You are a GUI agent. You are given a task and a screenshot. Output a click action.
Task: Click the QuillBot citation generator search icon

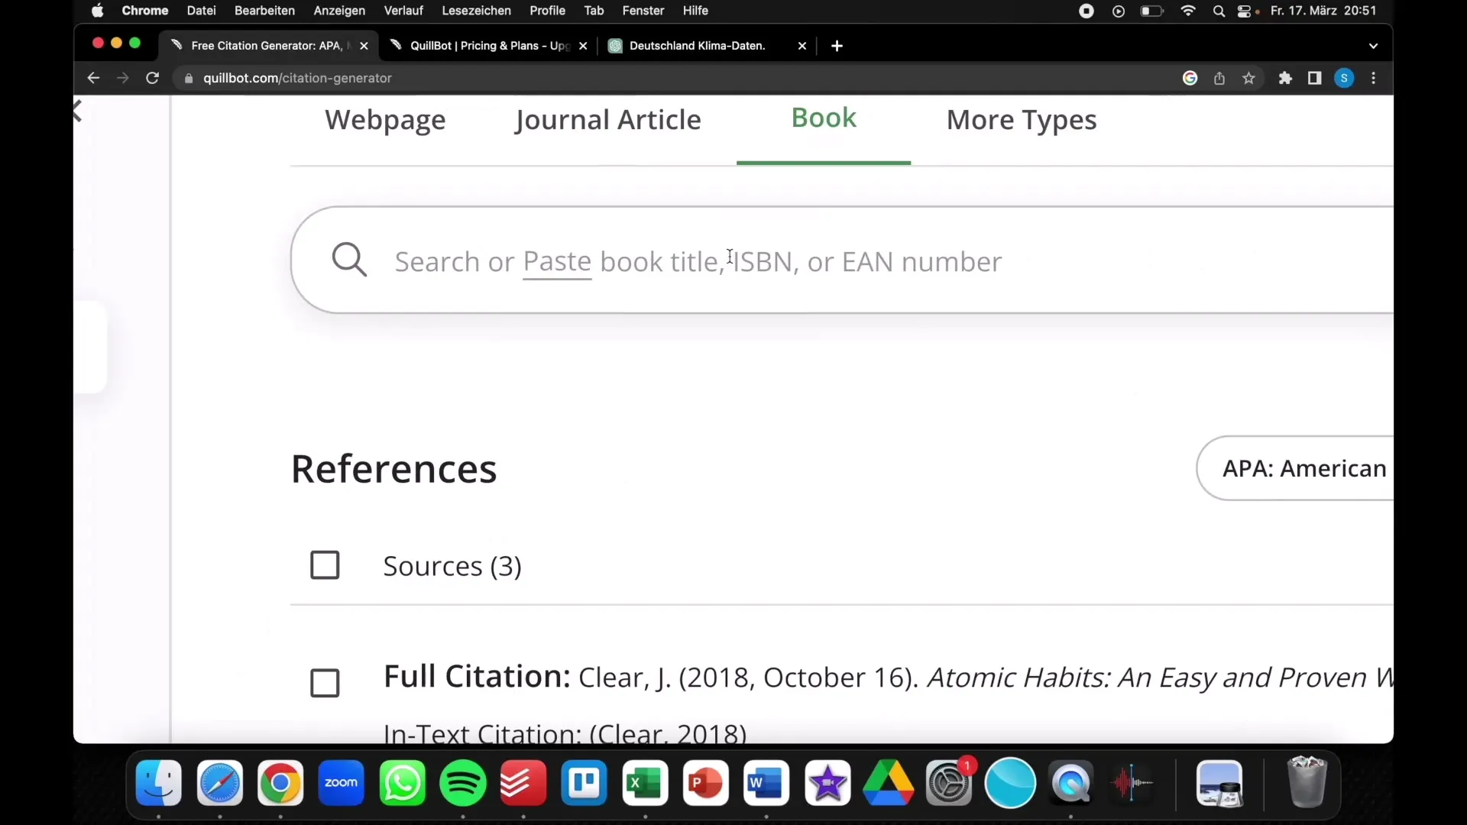(348, 260)
